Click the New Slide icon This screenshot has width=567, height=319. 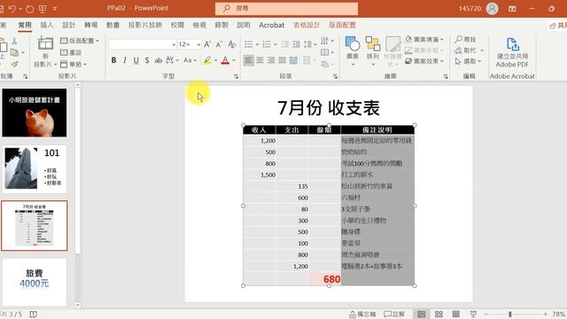45,44
